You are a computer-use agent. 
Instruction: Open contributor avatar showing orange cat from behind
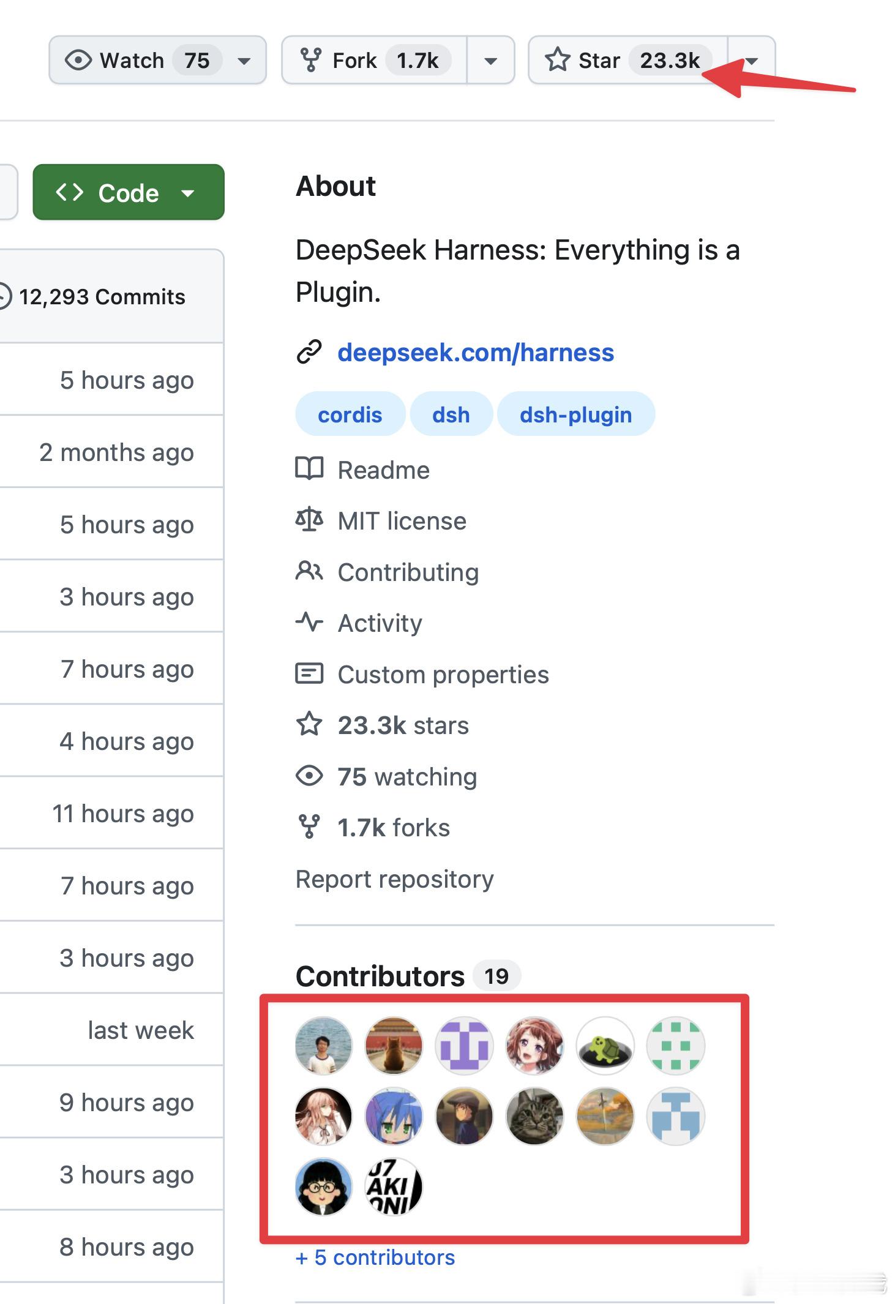pyautogui.click(x=394, y=1046)
